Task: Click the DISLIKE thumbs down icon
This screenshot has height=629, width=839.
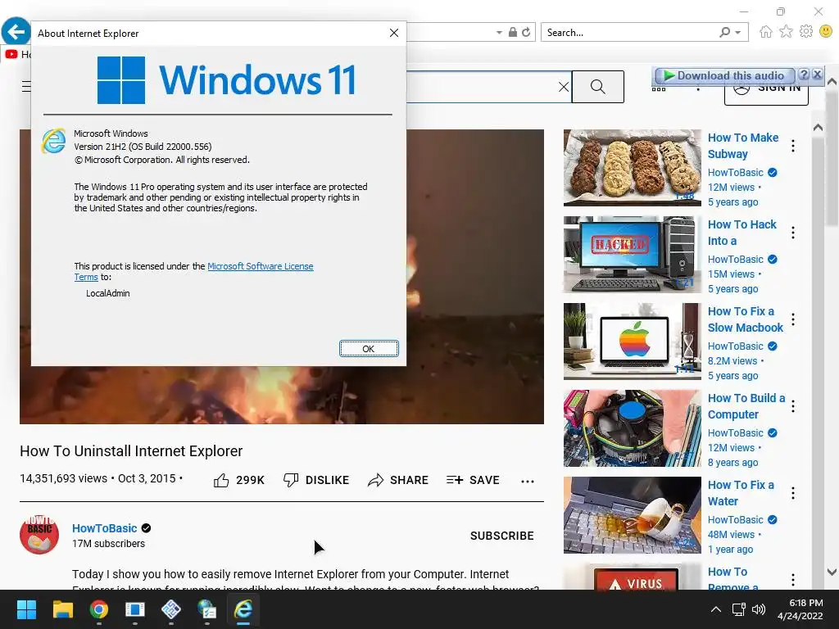Action: (291, 480)
